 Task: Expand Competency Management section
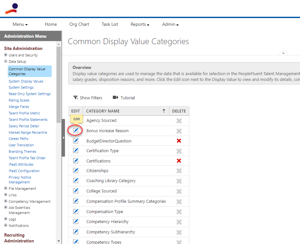click(x=6, y=201)
